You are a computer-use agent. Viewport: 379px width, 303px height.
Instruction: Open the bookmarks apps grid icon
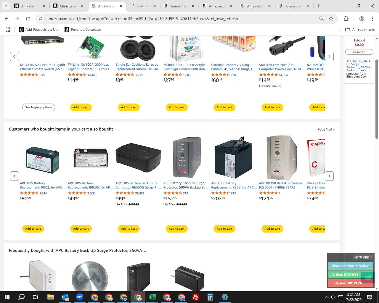pos(8,30)
